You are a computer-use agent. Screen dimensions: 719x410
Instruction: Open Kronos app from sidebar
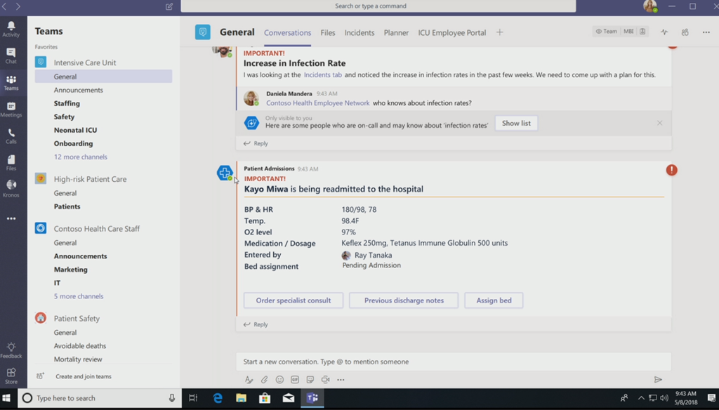(x=11, y=187)
